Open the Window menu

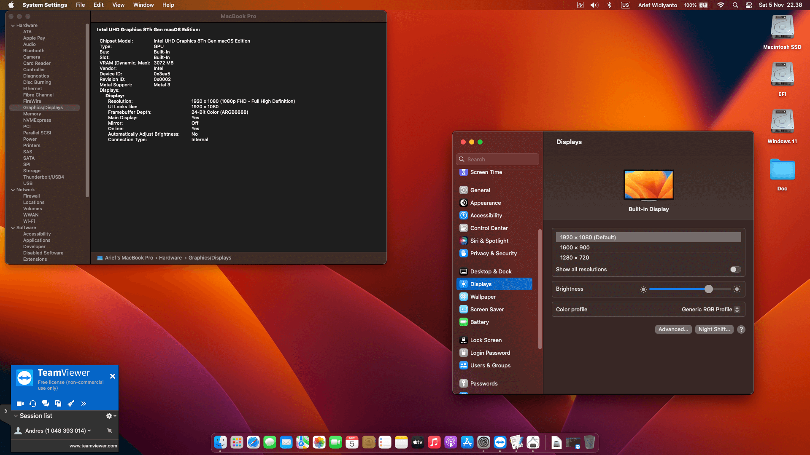point(143,5)
